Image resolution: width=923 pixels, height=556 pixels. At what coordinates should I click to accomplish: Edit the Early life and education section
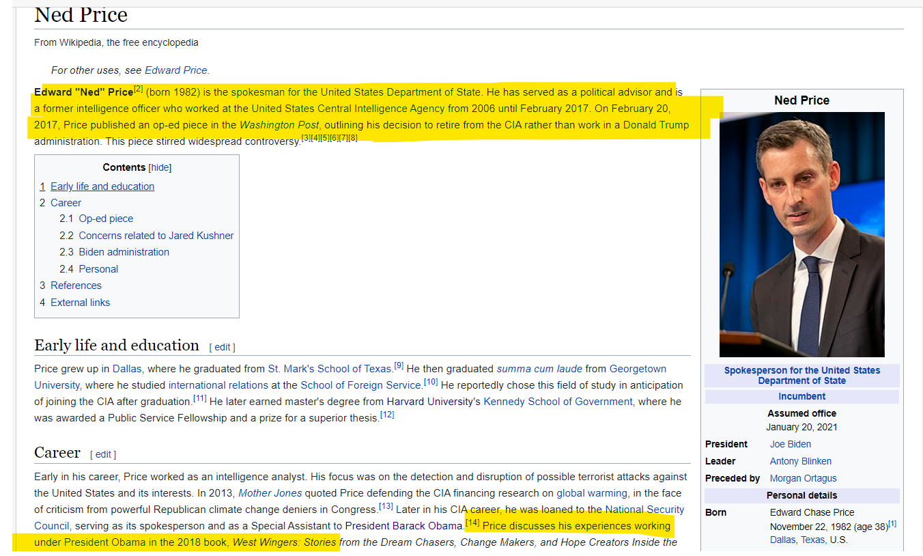[x=223, y=347]
